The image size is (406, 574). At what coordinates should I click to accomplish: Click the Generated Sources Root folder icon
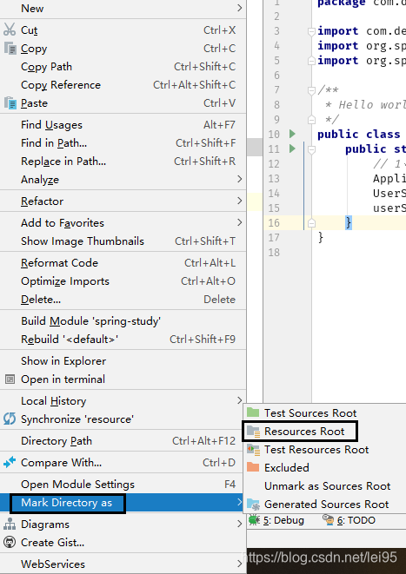coord(253,504)
